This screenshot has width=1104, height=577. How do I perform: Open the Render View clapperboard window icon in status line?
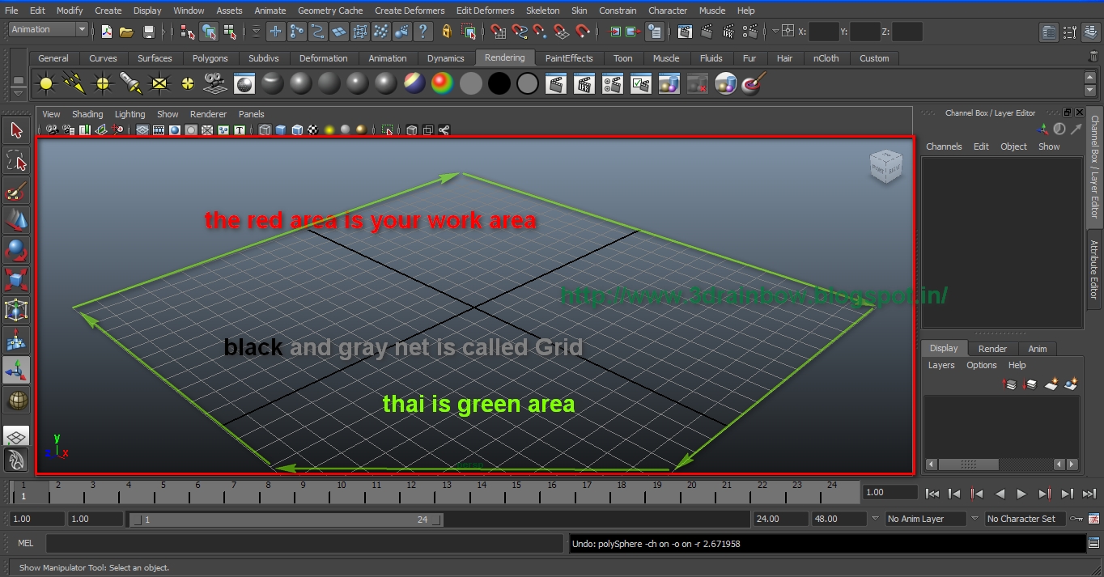pos(685,32)
